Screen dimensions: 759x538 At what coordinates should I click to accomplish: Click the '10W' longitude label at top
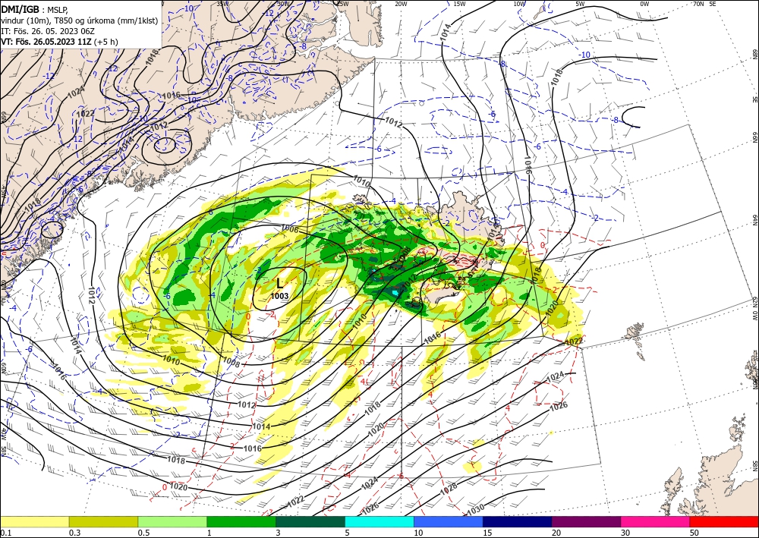click(x=519, y=3)
